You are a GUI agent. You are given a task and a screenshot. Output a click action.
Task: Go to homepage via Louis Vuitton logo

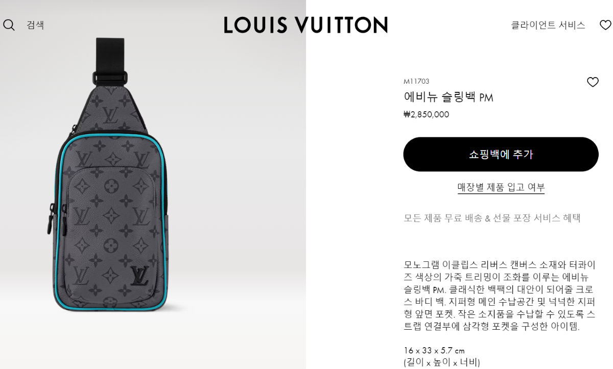305,24
